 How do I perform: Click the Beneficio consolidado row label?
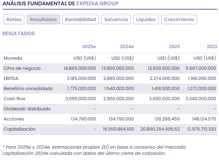point(28,89)
